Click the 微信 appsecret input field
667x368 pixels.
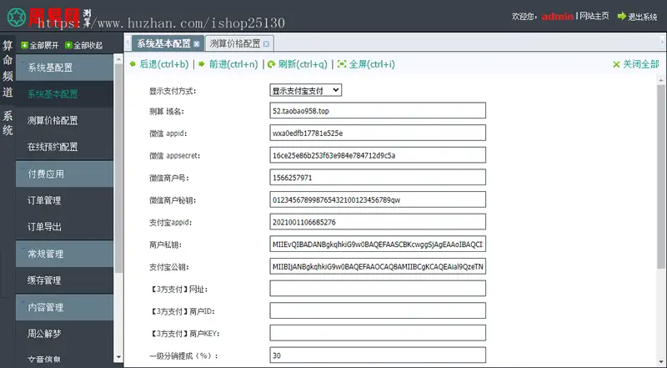click(378, 154)
